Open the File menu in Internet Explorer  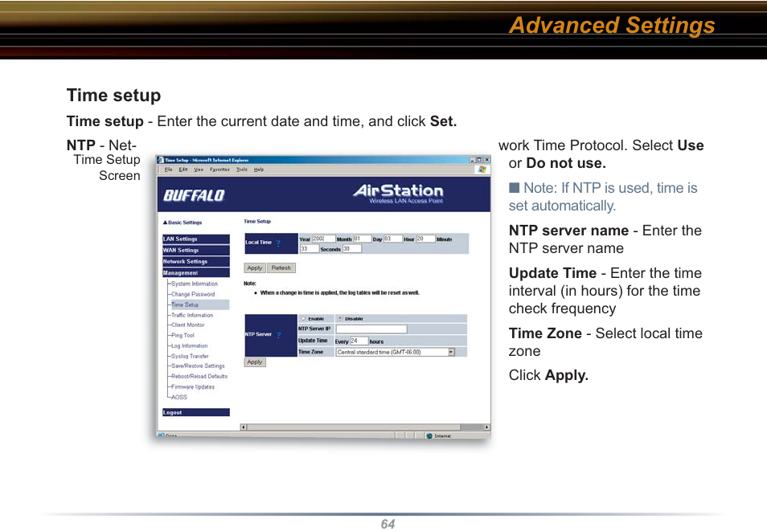[x=168, y=170]
